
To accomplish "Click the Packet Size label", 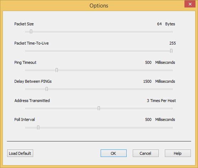I will [24, 24].
